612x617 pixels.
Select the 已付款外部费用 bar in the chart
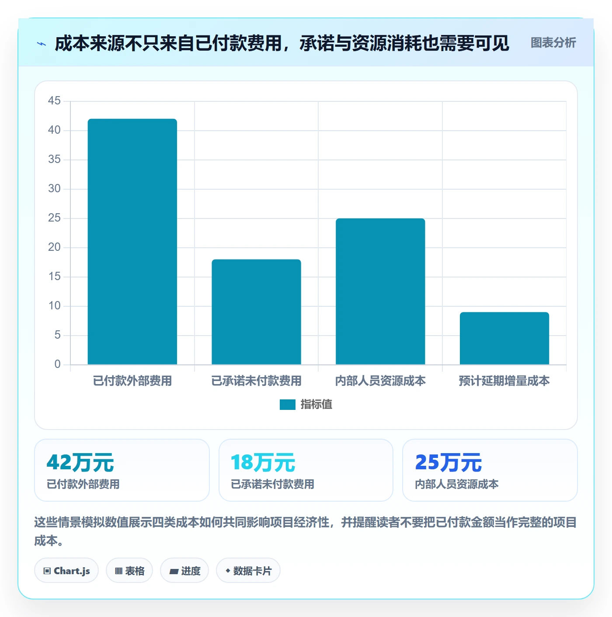pos(132,242)
